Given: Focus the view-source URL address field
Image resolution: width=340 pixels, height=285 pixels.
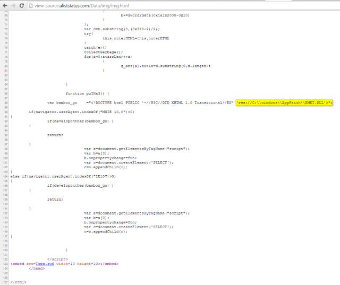Looking at the screenshot, I should click(184, 6).
